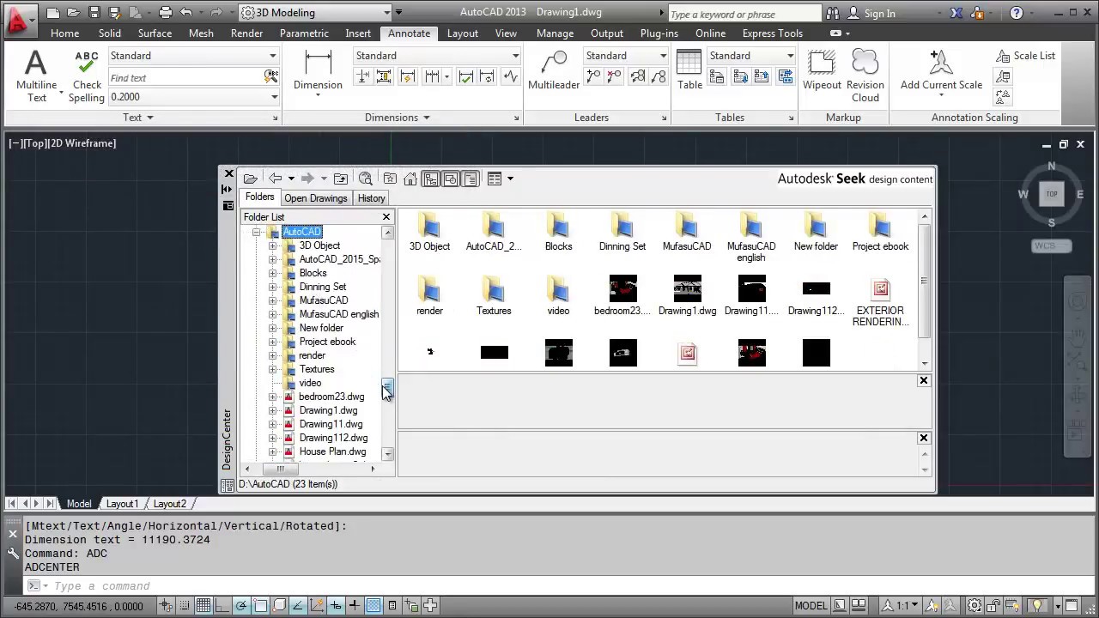Click the Autodesk Exchange X icon

coord(957,13)
